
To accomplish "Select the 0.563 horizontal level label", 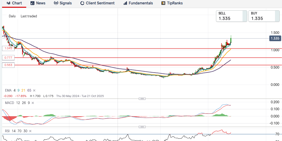I will (8, 65).
